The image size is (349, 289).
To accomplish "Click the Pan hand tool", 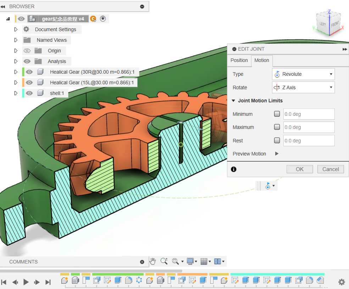I will [x=153, y=261].
